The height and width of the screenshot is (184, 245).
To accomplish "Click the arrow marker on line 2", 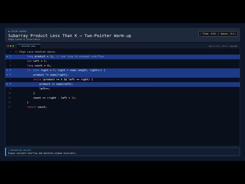I will pyautogui.click(x=7, y=56).
